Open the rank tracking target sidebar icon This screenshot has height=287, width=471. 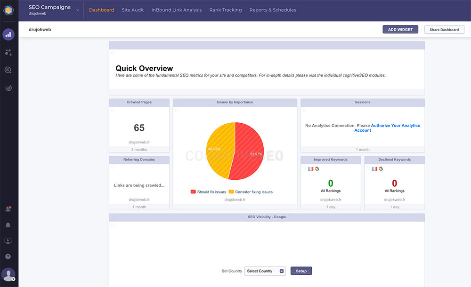8,88
